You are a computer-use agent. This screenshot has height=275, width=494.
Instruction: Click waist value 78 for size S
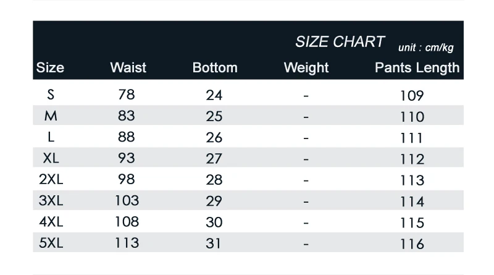127,95
